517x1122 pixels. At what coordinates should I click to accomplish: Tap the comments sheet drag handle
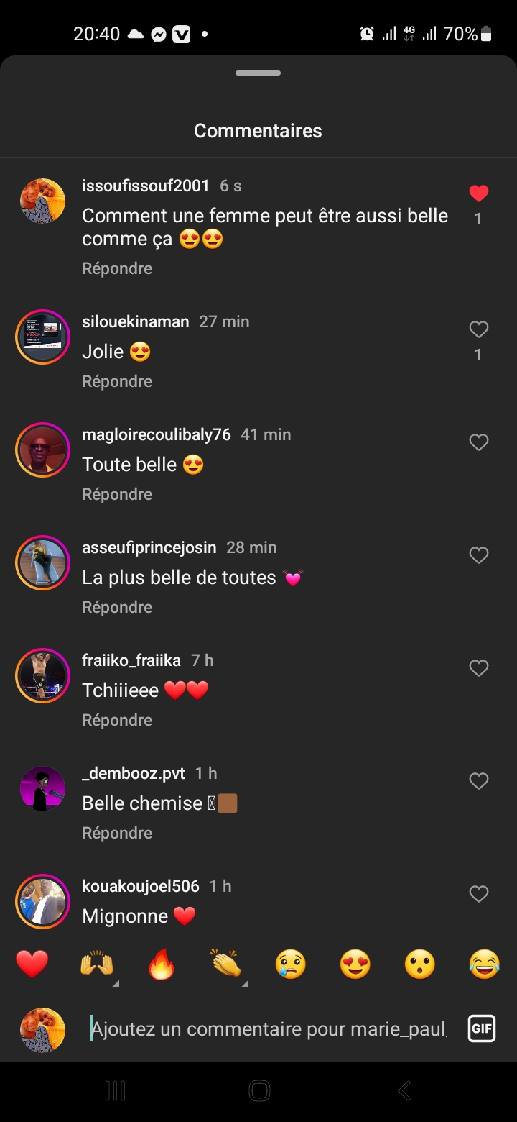258,73
